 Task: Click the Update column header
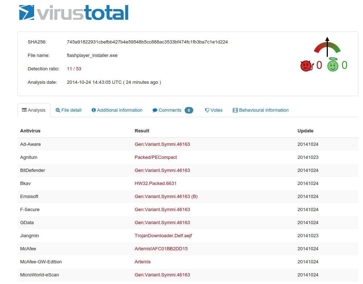(305, 131)
